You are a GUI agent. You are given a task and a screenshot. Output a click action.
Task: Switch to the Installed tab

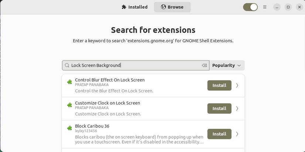tap(135, 7)
